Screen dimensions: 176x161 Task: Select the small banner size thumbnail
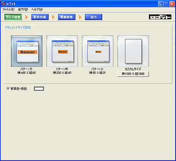click(x=98, y=51)
